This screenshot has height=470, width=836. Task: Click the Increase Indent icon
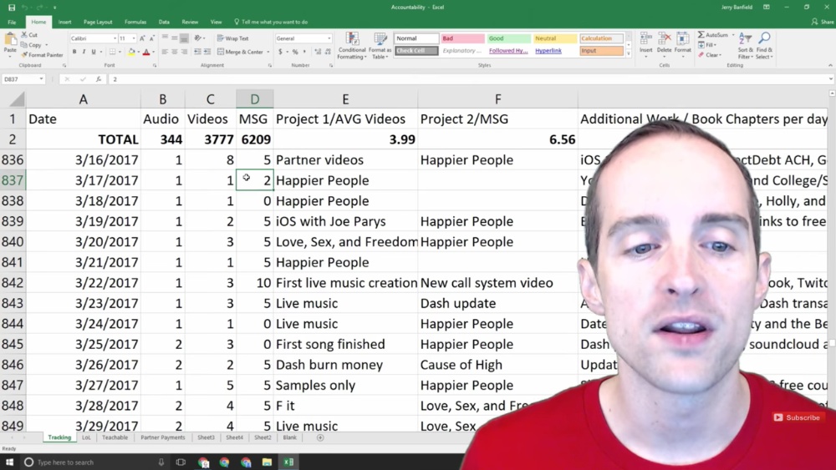pos(206,52)
